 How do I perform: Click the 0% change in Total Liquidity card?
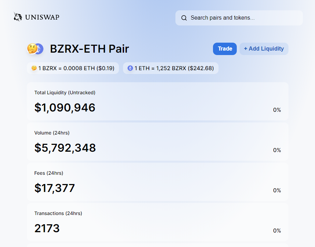click(277, 110)
